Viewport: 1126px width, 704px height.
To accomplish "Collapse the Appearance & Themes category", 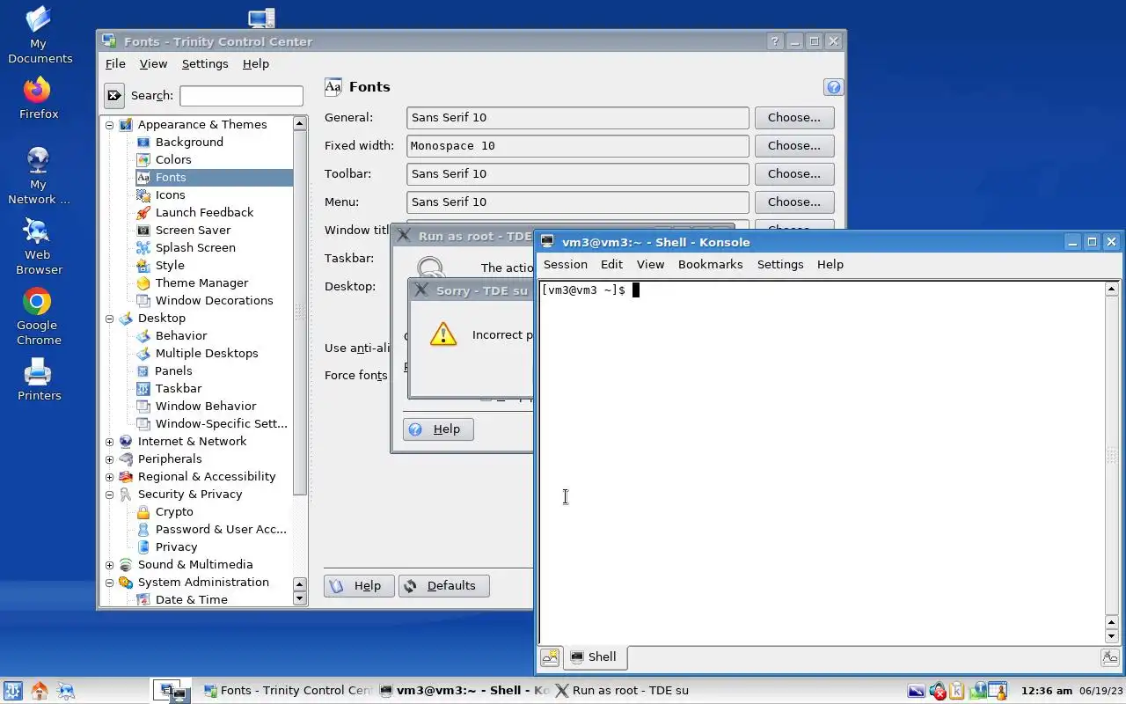I will 110,124.
